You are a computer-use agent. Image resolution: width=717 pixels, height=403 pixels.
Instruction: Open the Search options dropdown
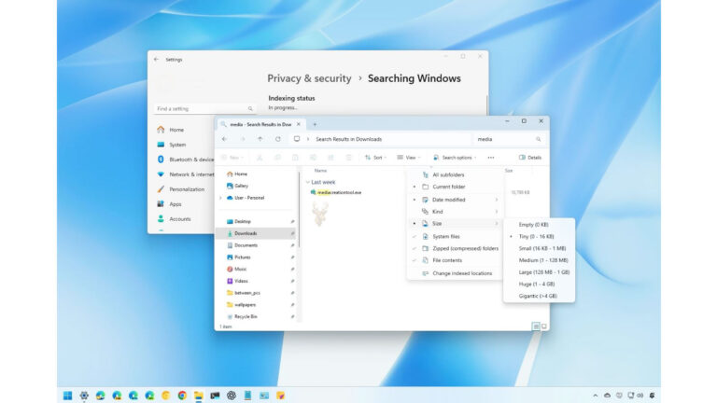click(x=455, y=157)
